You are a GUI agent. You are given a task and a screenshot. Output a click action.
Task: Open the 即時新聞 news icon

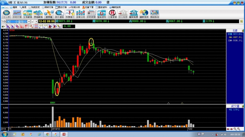[x=91, y=14]
